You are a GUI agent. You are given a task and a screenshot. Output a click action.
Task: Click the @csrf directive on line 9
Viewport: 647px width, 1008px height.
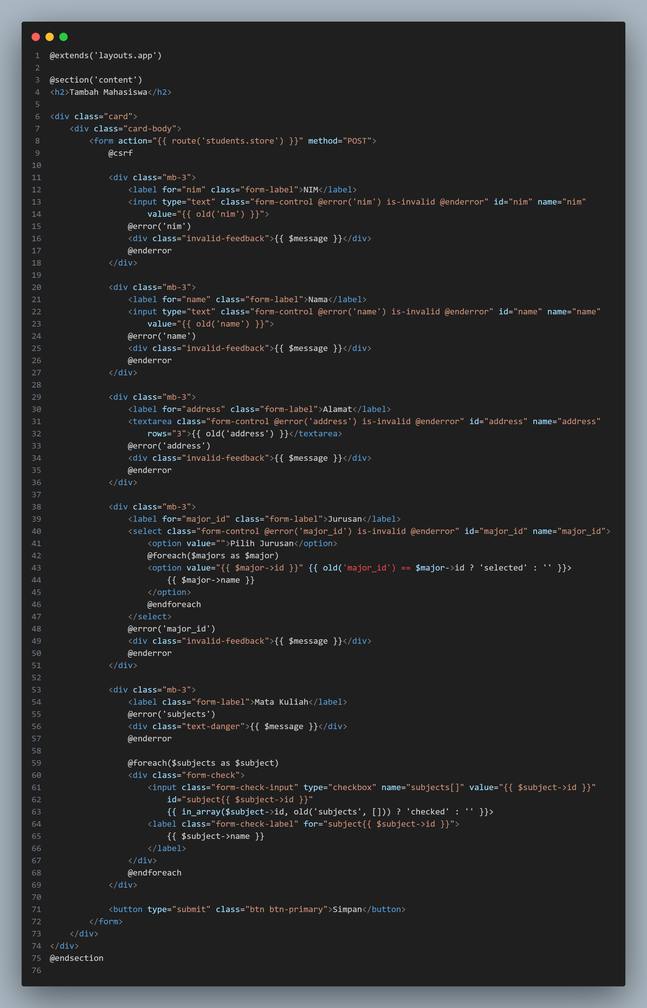pos(120,153)
